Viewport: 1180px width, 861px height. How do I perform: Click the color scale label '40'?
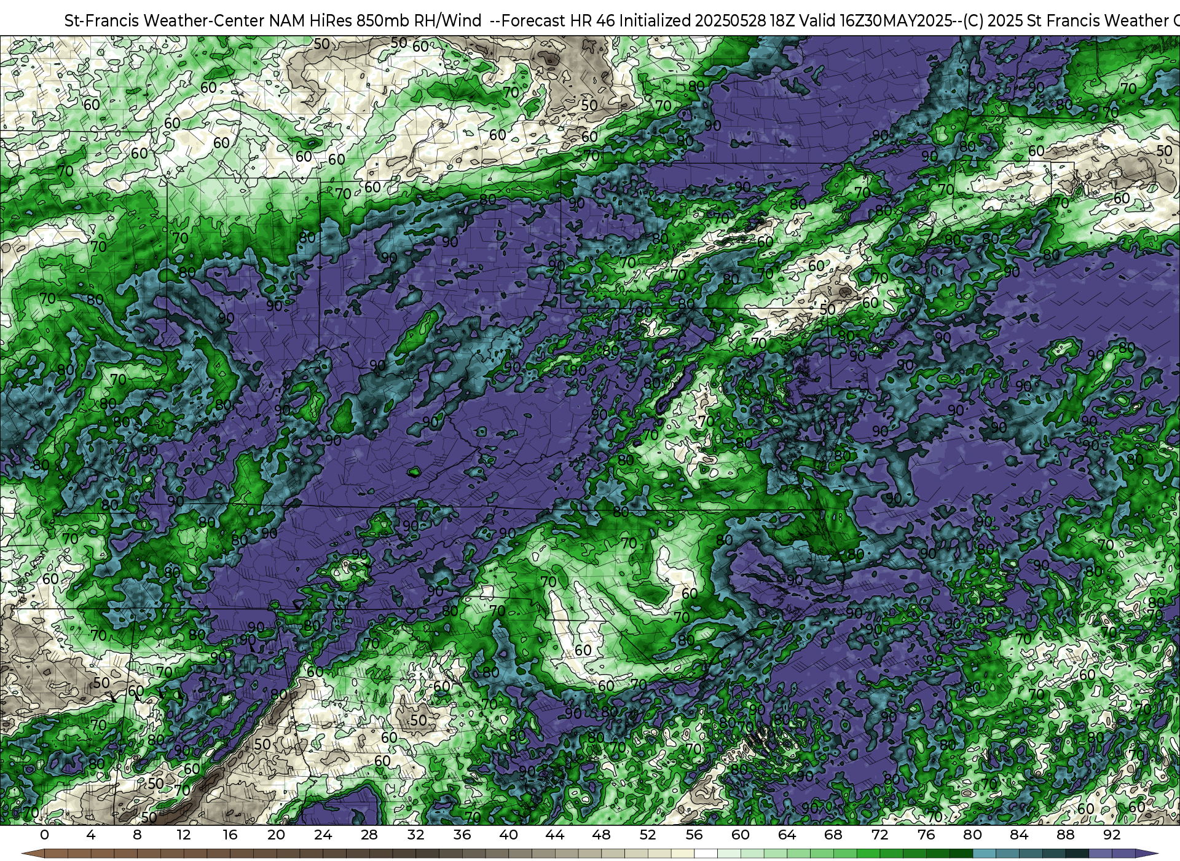pyautogui.click(x=508, y=835)
